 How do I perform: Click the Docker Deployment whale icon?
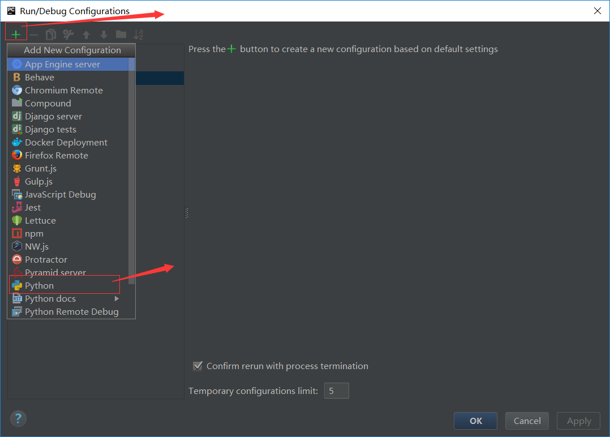(x=17, y=142)
